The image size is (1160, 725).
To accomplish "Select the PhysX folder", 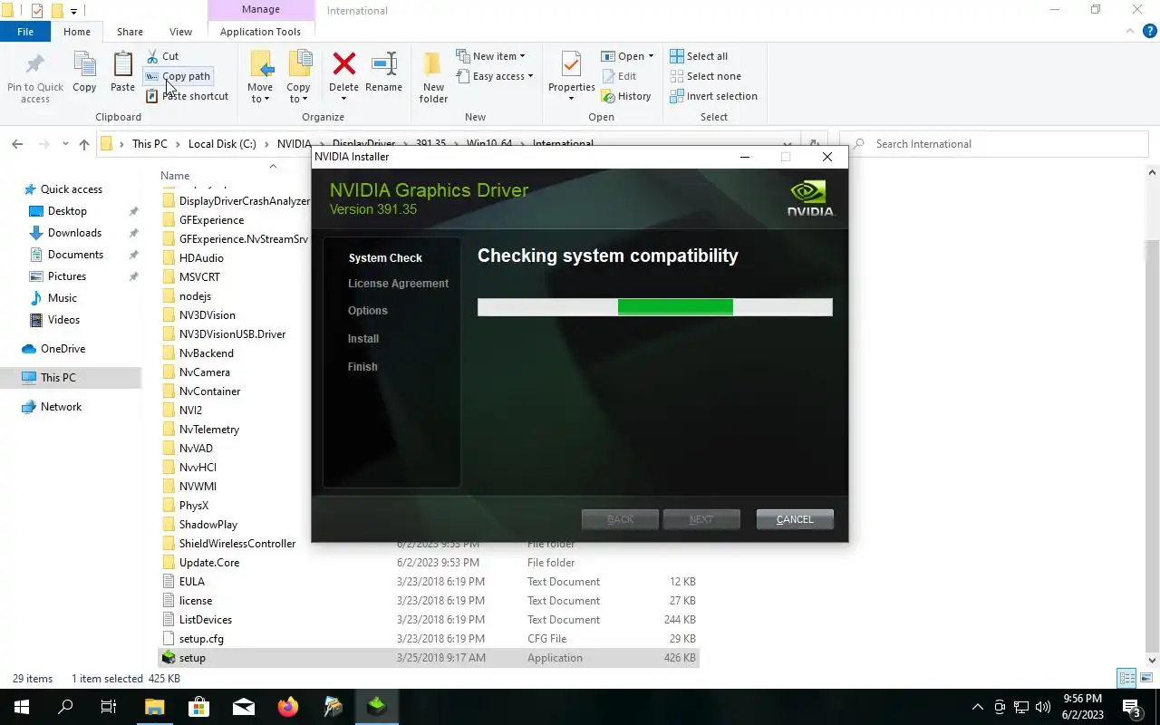I will pos(193,506).
